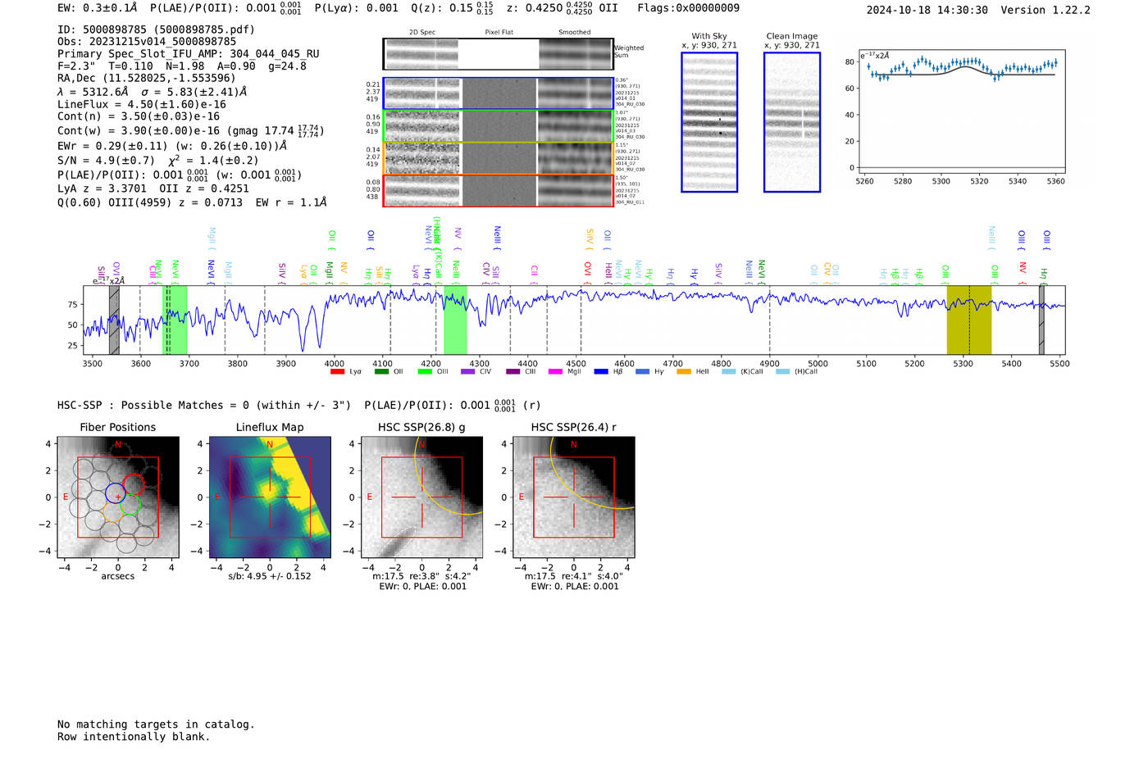The height and width of the screenshot is (781, 1148).
Task: Select the blue-bordered fiber spectrum row
Action: coord(498,93)
